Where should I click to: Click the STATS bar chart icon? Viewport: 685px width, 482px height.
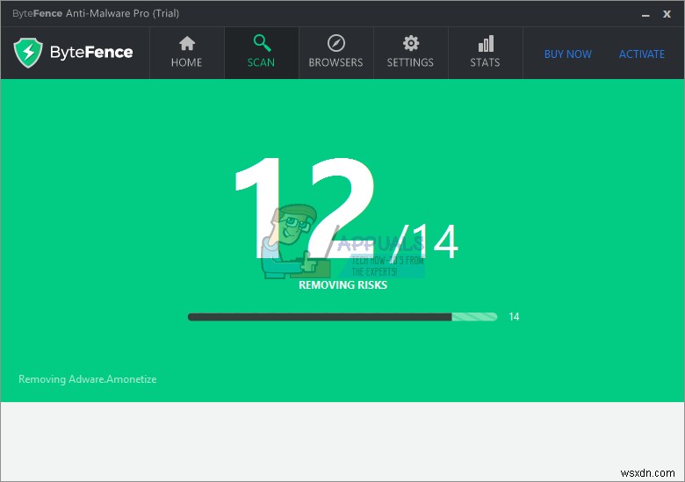(486, 44)
